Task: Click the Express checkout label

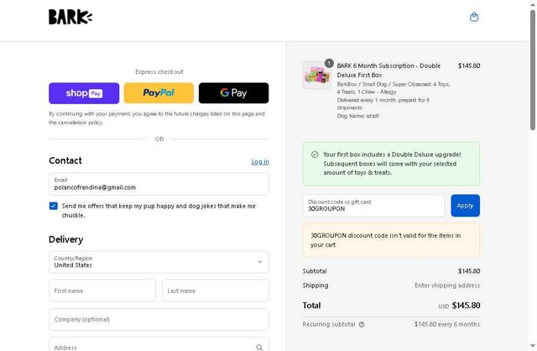Action: [x=159, y=71]
